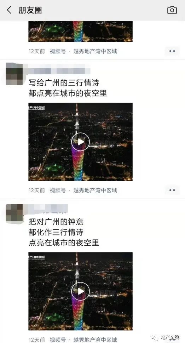Open the blurred avatar of the 写给广州 poster

(x=14, y=74)
